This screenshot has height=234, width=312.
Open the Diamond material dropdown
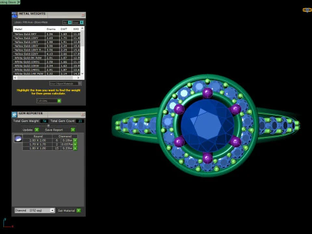[x=34, y=211]
